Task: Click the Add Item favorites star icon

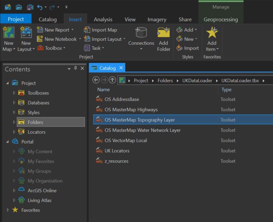Action: point(212,32)
